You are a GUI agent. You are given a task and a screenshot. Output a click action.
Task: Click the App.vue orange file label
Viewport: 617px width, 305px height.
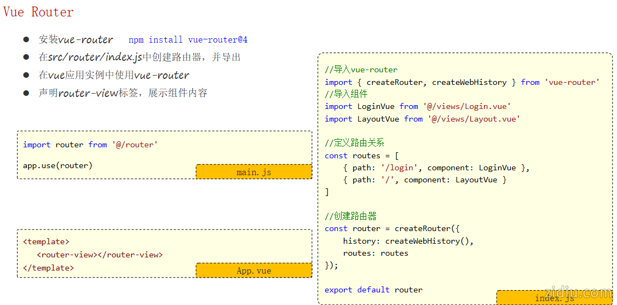click(x=253, y=271)
